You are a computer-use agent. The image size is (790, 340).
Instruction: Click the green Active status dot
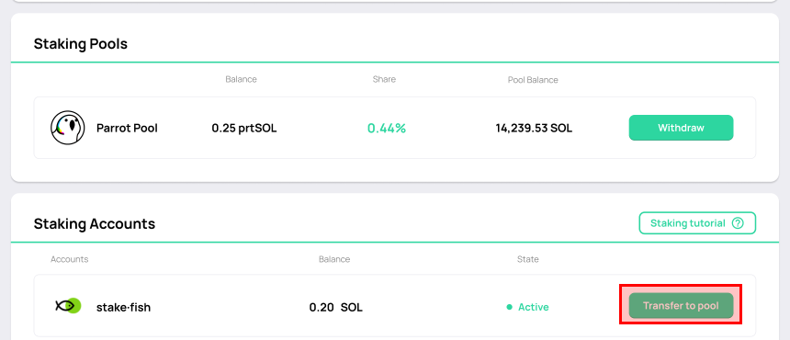(x=510, y=307)
